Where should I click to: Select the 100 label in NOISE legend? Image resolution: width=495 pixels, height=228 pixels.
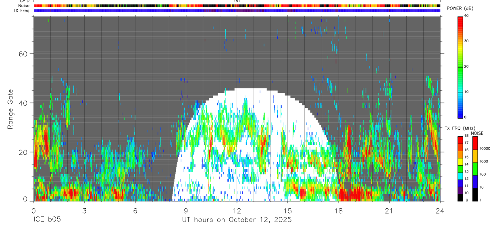[x=482, y=174]
